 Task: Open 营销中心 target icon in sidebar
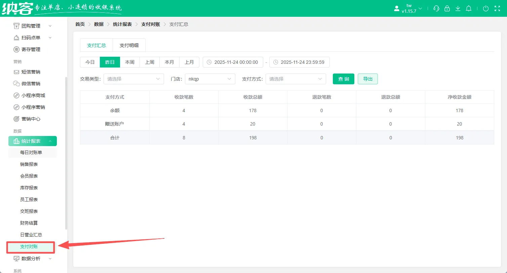[x=17, y=119]
